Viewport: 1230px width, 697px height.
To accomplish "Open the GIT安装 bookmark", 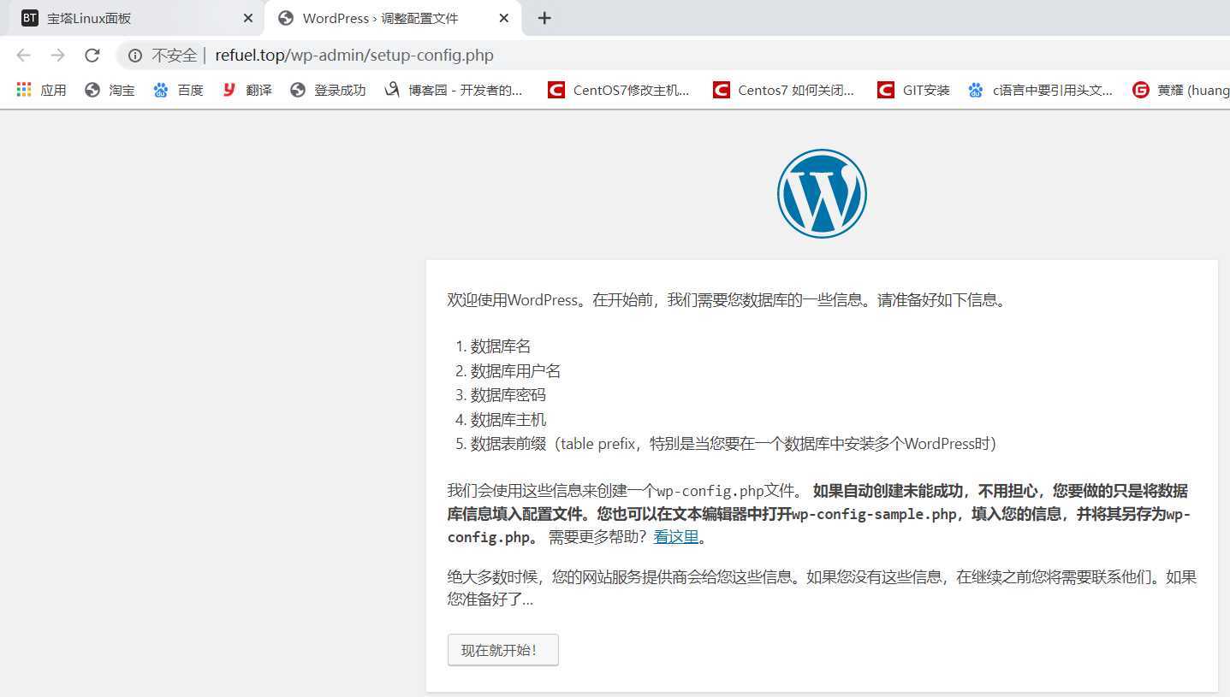I will click(914, 90).
